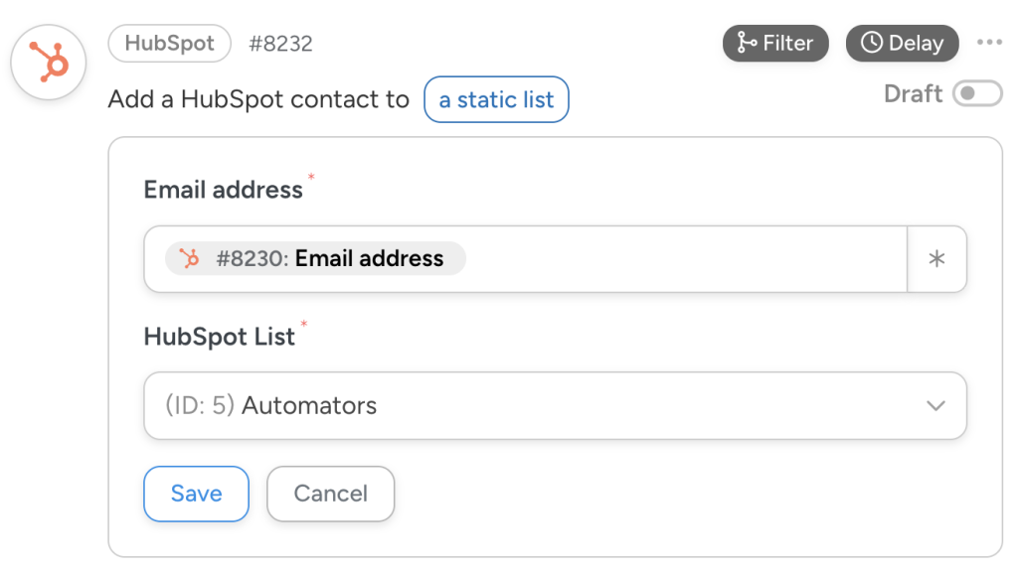Save the HubSpot step configuration
Viewport: 1018px width, 574px height.
pos(196,494)
